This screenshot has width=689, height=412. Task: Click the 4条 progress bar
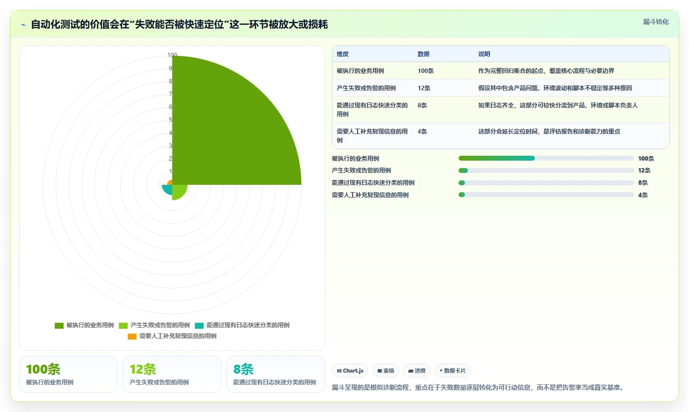pos(546,195)
